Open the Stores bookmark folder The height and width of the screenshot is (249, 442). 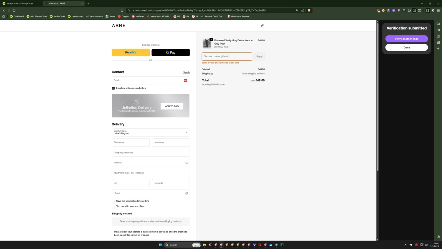point(111,17)
